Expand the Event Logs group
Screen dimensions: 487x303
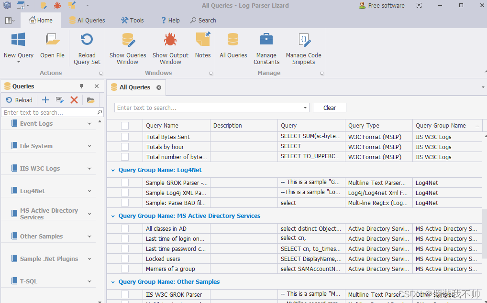89,124
